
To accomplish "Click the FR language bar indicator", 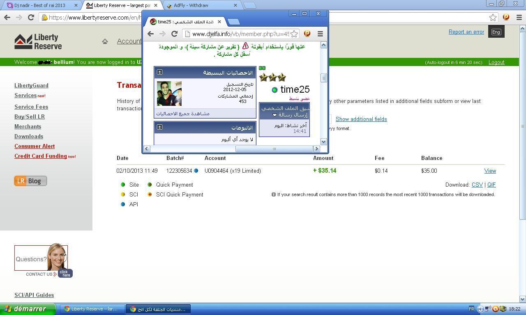I will (x=471, y=309).
